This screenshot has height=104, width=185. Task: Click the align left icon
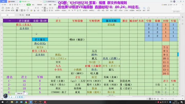tap(42, 10)
